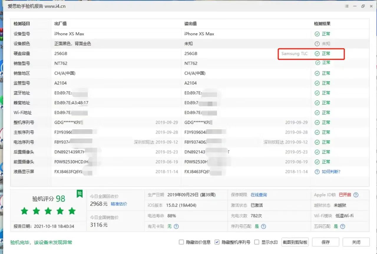
Task: Click the 88% battery life value
Action: (x=172, y=216)
